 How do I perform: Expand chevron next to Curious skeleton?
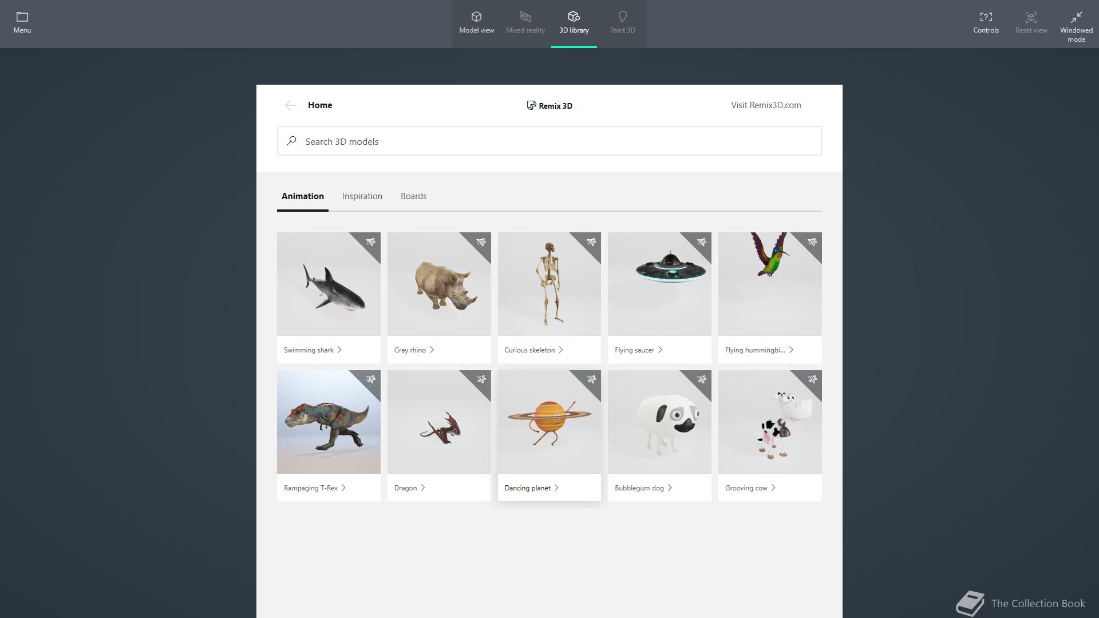(561, 350)
